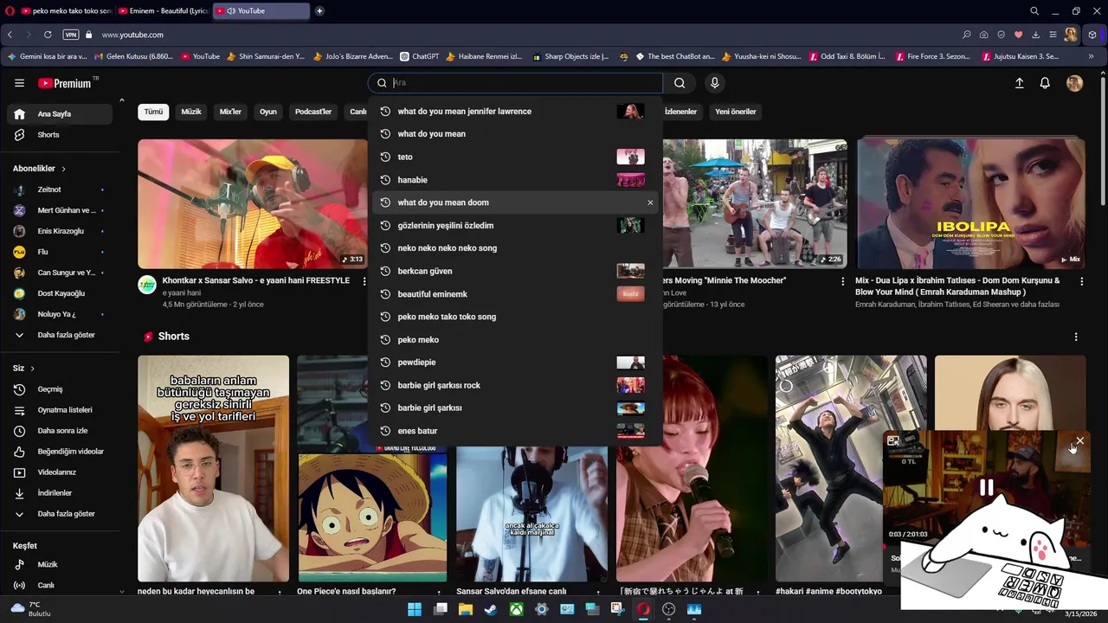Expand Daha fazla göster under Siz
1108x623 pixels.
click(60, 514)
